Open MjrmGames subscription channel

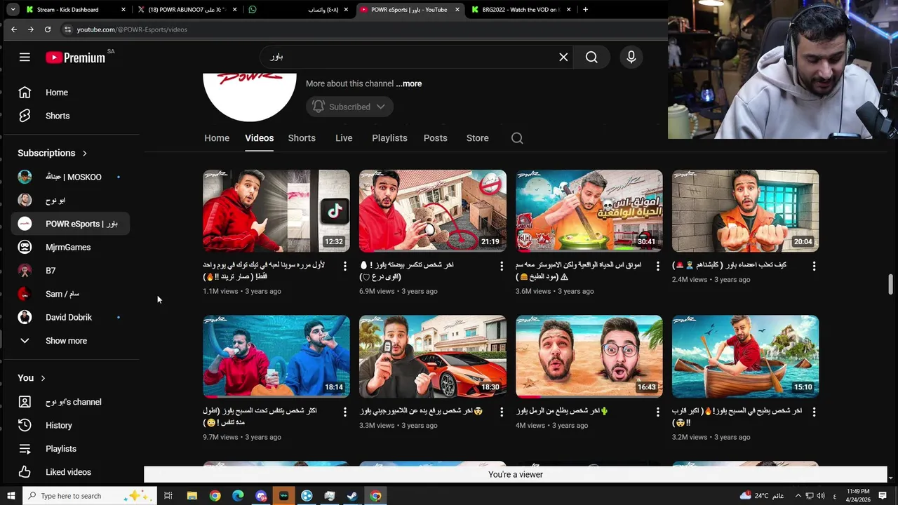(70, 247)
